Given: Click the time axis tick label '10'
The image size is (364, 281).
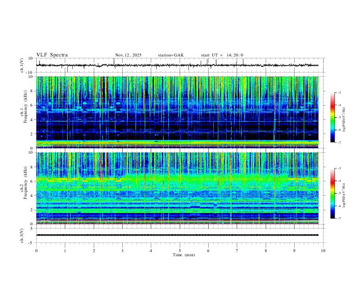Looking at the screenshot, I should (323, 251).
